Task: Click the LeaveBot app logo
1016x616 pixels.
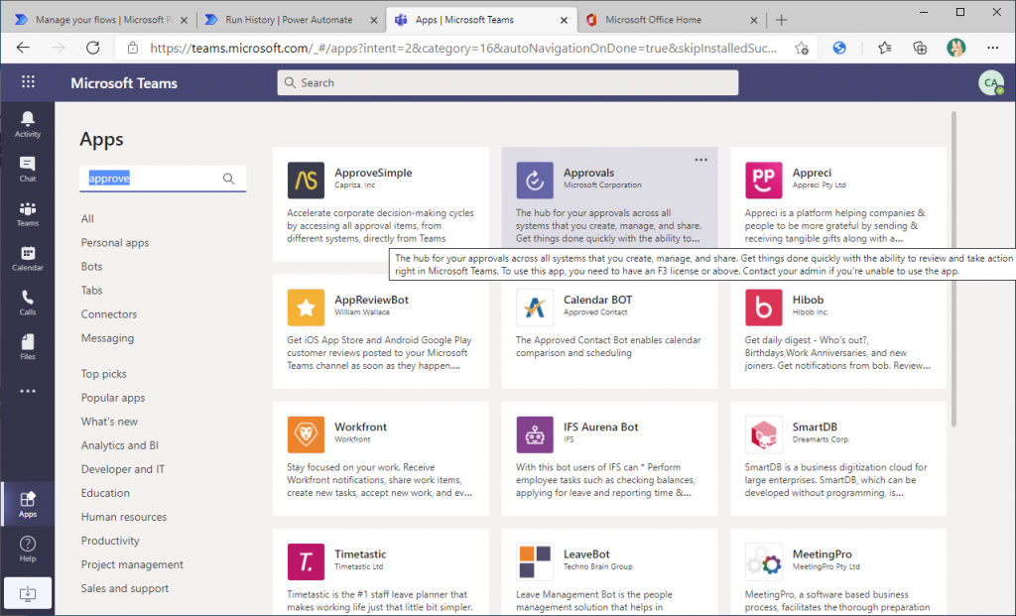Action: pos(535,561)
